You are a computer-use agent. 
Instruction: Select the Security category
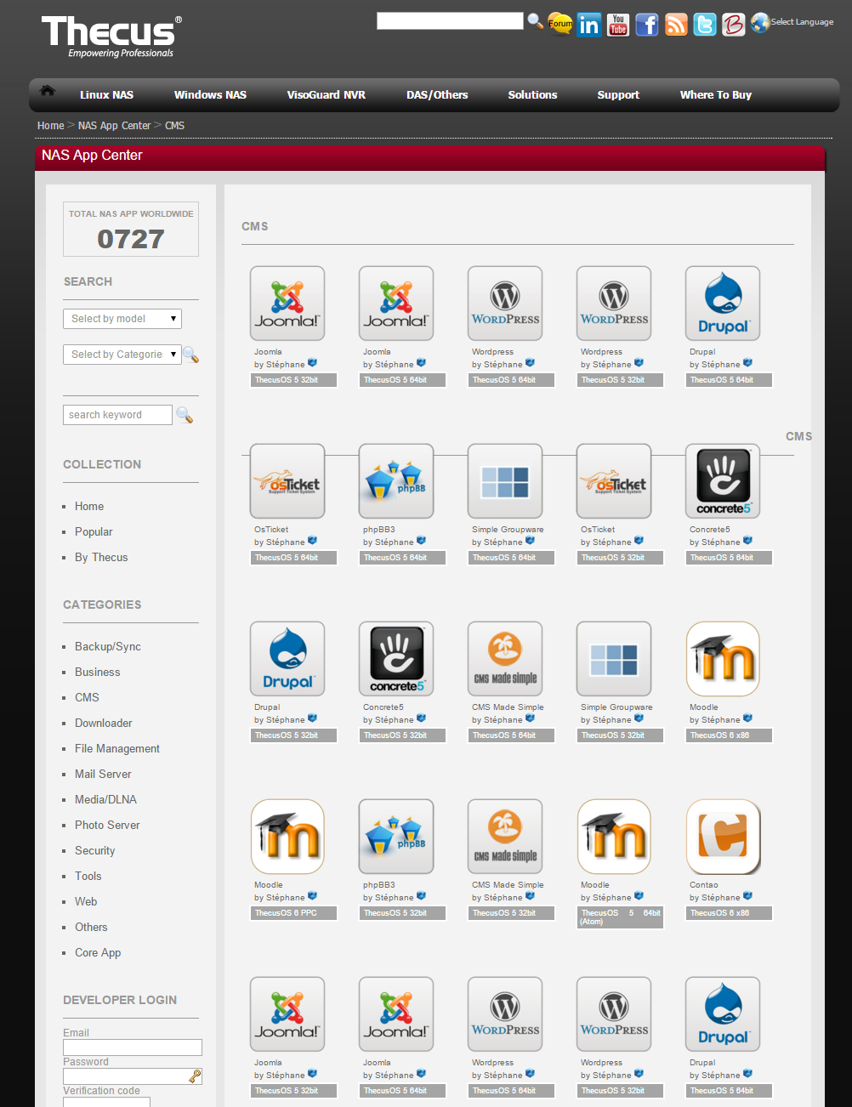(94, 851)
